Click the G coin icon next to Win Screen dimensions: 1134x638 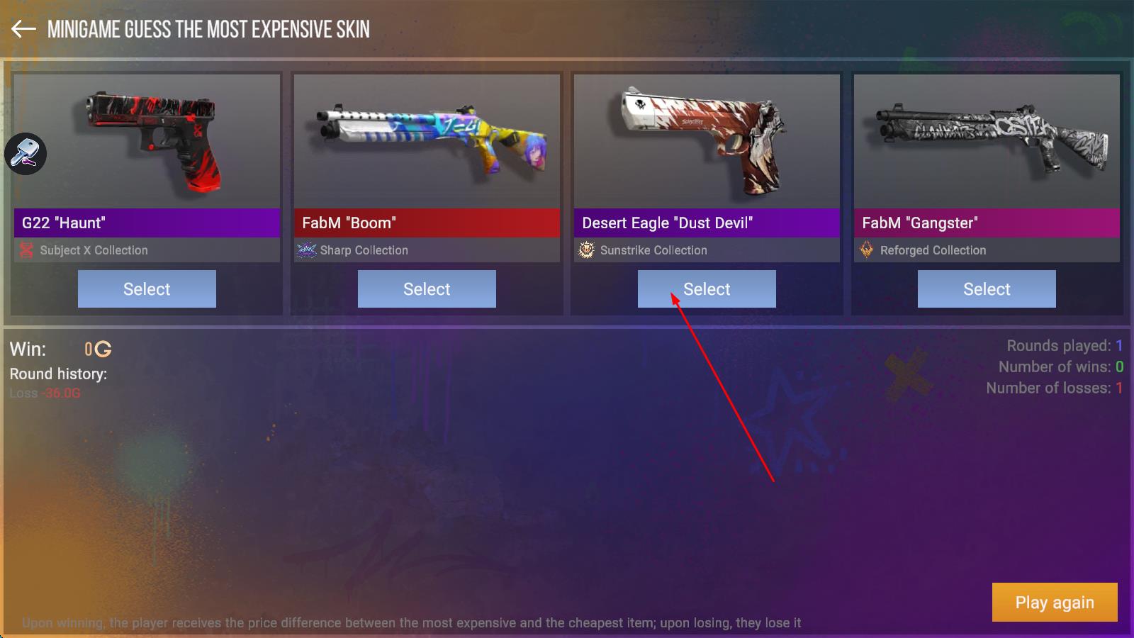[103, 349]
